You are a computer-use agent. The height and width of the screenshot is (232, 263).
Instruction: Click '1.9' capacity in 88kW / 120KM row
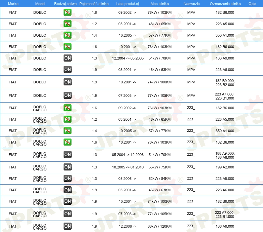(x=94, y=226)
